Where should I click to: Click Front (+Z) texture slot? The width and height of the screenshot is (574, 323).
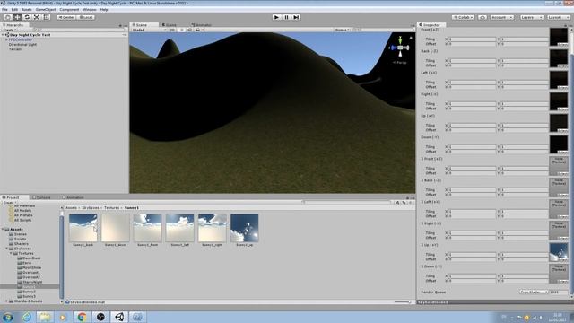559,37
